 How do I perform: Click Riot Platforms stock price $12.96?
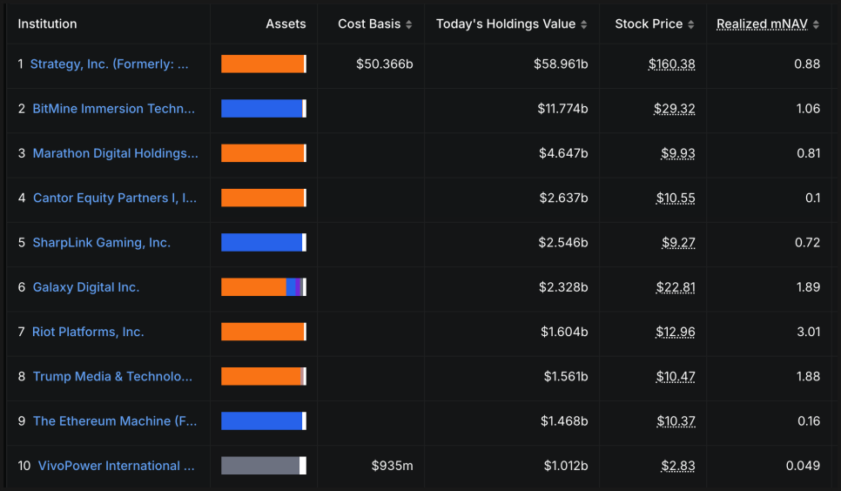click(x=675, y=332)
